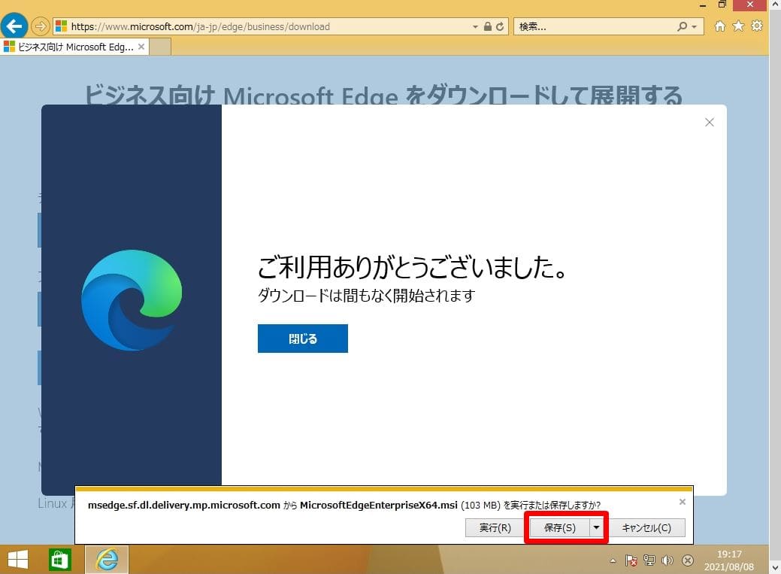This screenshot has width=781, height=574.
Task: Show hidden system tray icons
Action: coord(613,560)
